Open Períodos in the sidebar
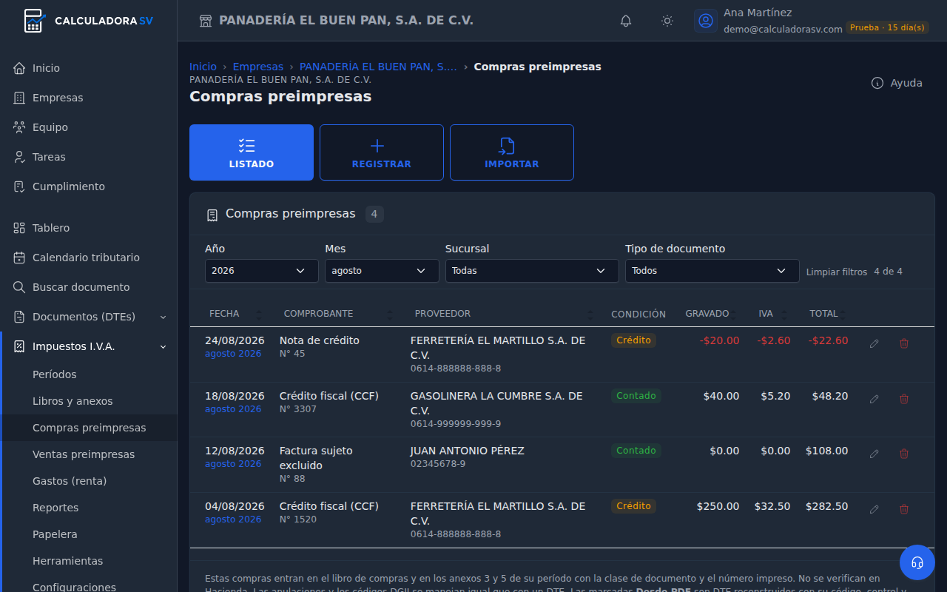 (90, 374)
